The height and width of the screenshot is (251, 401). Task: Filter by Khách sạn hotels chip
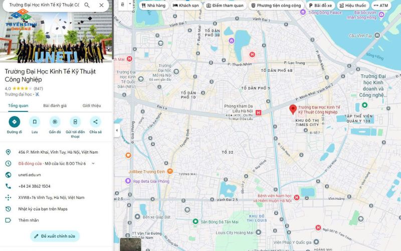(x=186, y=6)
